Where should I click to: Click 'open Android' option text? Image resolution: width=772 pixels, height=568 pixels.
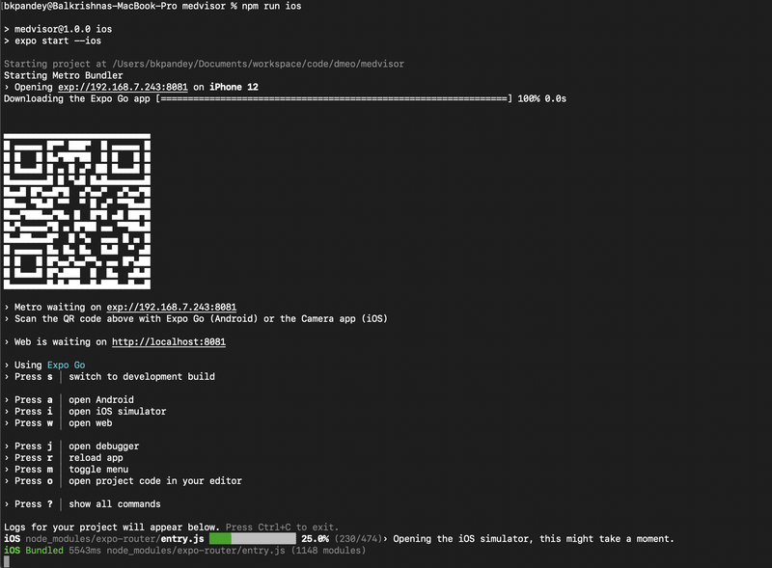tap(101, 399)
